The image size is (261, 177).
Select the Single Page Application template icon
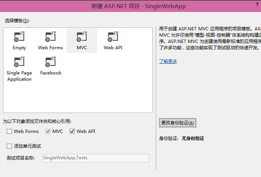click(19, 62)
